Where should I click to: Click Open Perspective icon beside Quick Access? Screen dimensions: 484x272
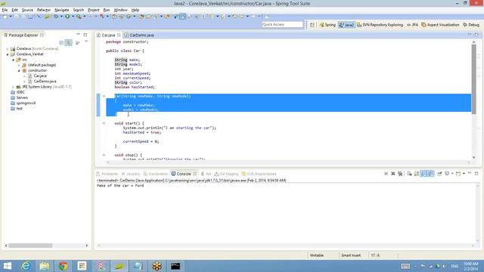[312, 25]
